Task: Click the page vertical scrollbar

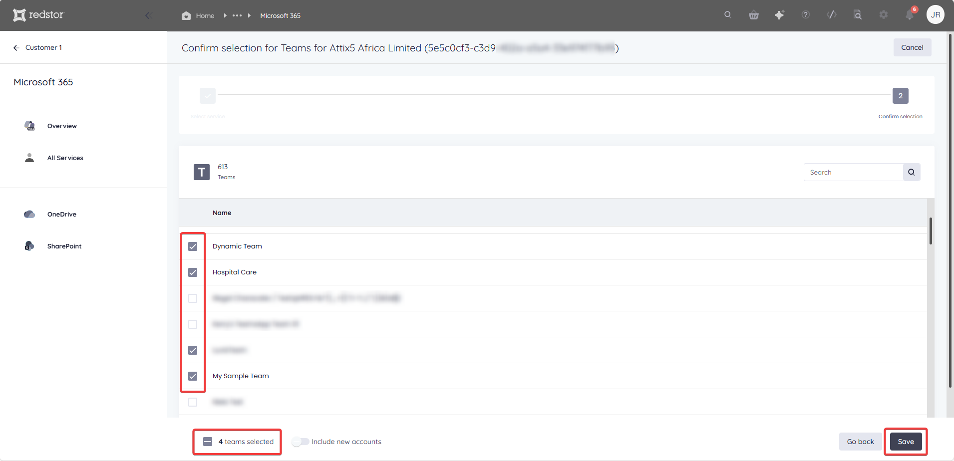Action: [x=950, y=210]
